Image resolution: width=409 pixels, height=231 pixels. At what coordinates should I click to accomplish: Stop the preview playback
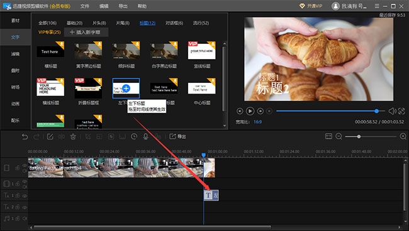pos(269,111)
